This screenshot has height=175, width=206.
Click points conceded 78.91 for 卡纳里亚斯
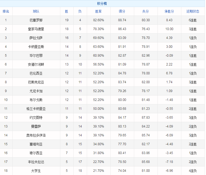point(145,47)
